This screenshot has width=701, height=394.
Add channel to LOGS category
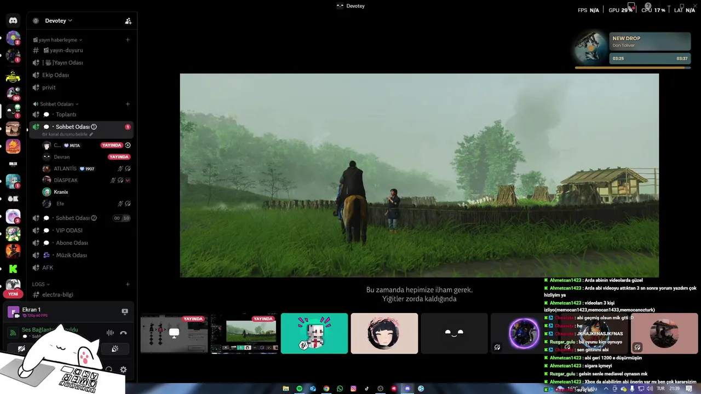click(x=128, y=284)
